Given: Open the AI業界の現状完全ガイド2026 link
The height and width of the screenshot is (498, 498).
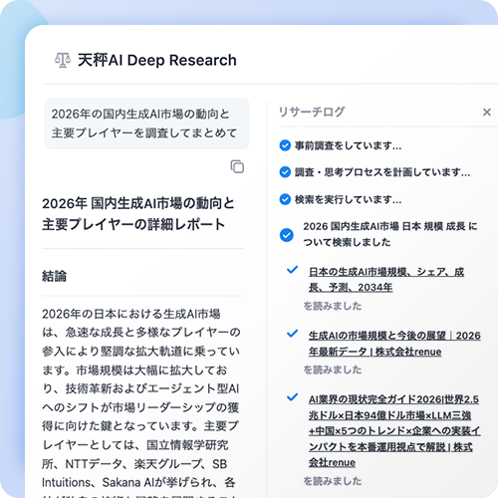Looking at the screenshot, I should tap(394, 431).
